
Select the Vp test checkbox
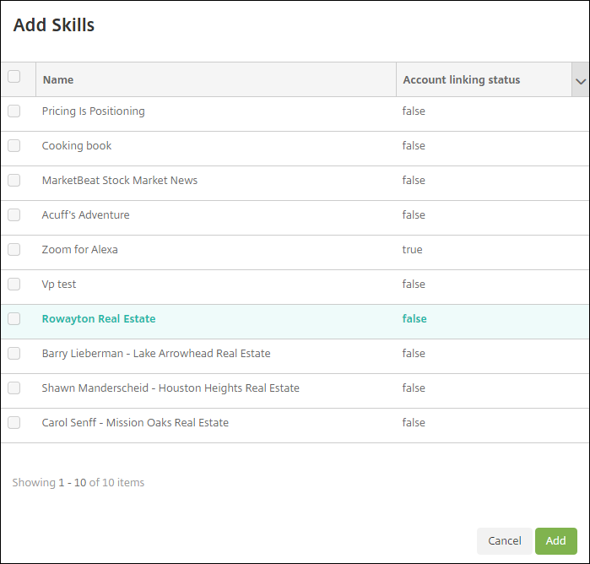point(14,284)
